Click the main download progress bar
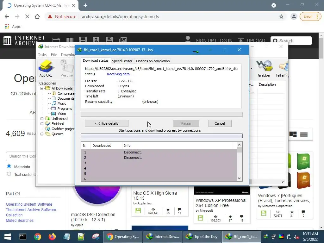 tap(162, 114)
